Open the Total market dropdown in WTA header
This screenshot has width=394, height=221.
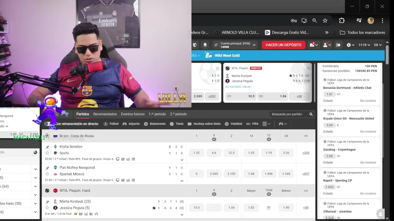coord(269,194)
